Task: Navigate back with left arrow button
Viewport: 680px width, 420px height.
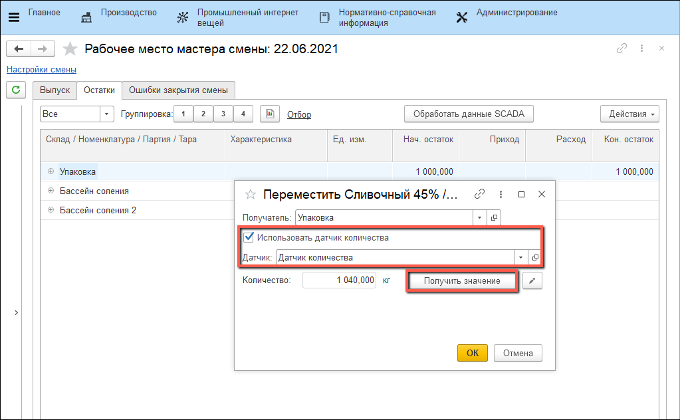Action: click(x=19, y=49)
